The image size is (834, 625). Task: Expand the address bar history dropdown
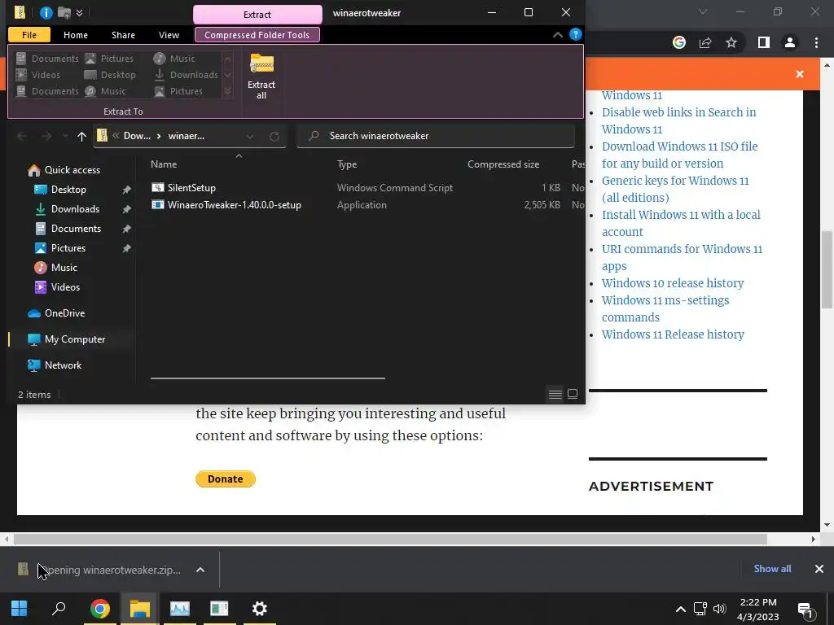pyautogui.click(x=249, y=137)
